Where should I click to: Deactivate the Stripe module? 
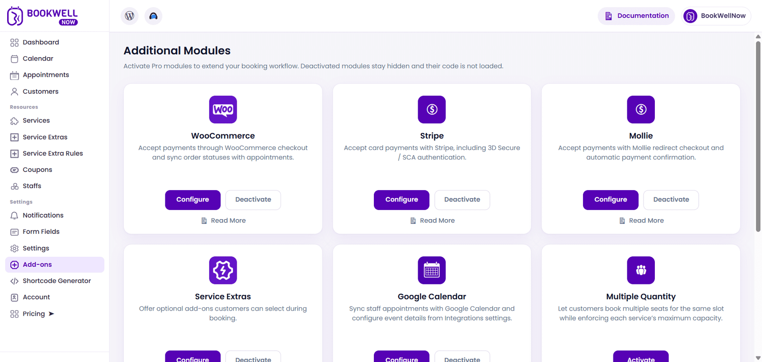point(462,200)
